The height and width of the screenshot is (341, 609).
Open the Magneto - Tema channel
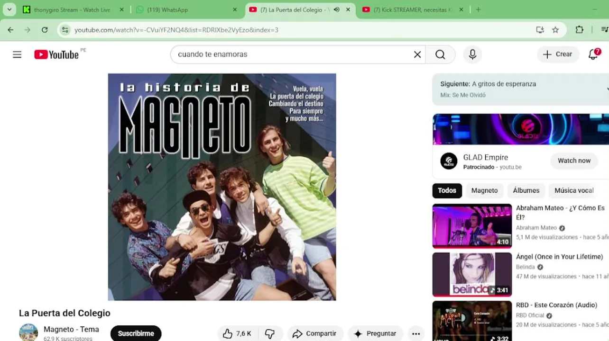[x=71, y=329]
